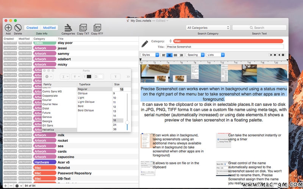Pick font size 36
Image resolution: width=303 pixels, height=189 pixels.
[x=115, y=129]
